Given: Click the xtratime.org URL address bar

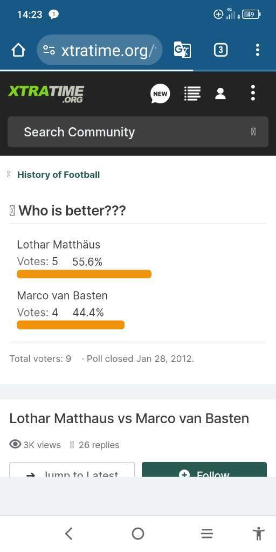Looking at the screenshot, I should click(x=100, y=50).
